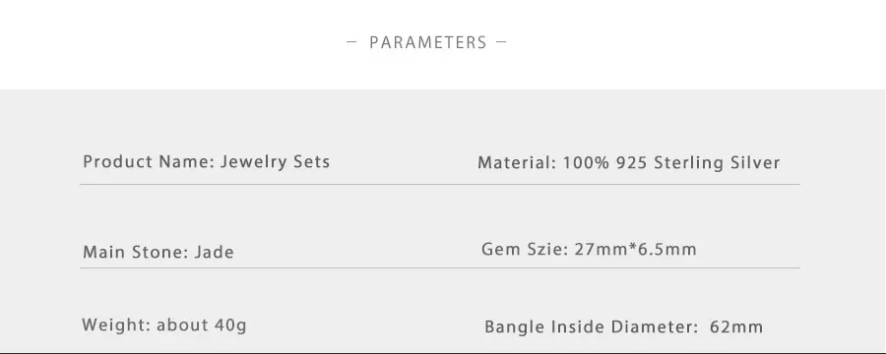Select the Main Stone: Jade text
The image size is (886, 354).
(158, 252)
